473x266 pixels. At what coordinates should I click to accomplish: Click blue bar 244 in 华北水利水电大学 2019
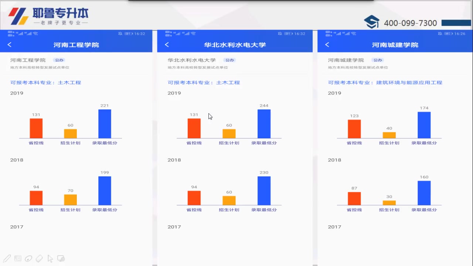[x=264, y=124]
